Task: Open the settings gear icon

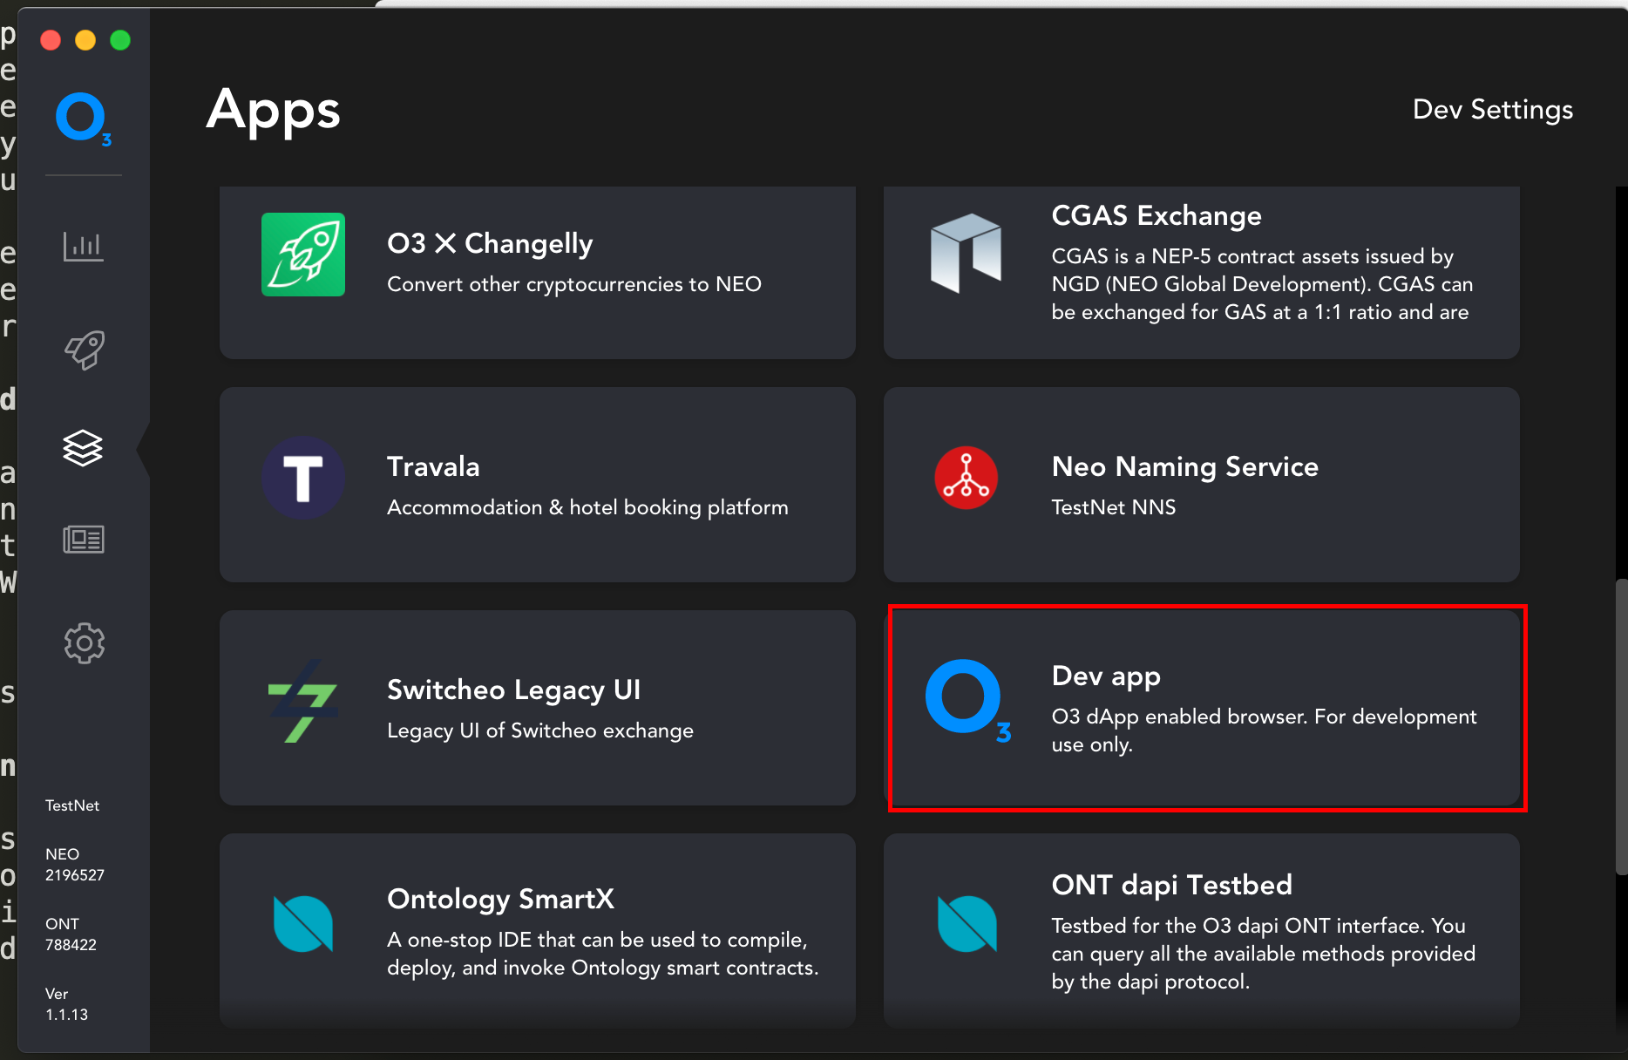Action: point(85,643)
